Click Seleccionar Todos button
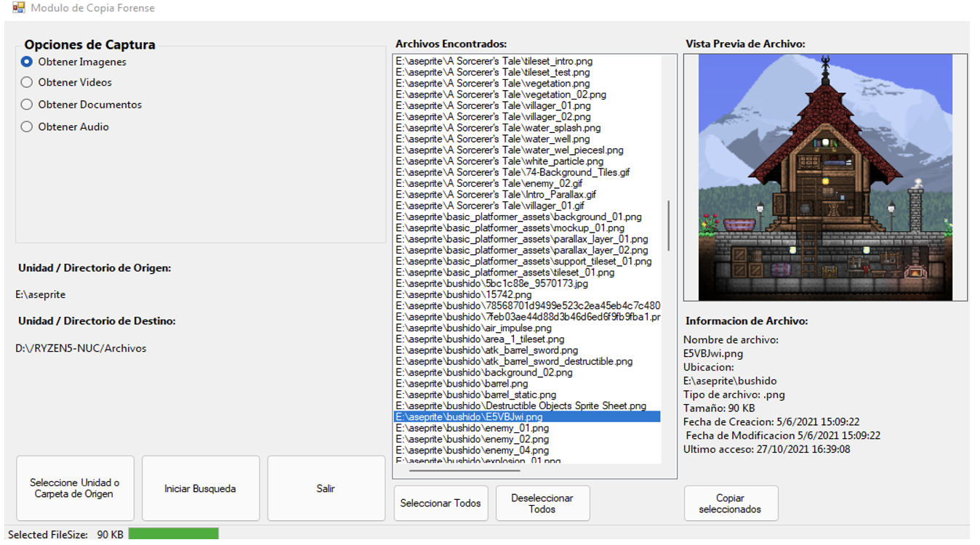The width and height of the screenshot is (980, 545). pos(441,503)
